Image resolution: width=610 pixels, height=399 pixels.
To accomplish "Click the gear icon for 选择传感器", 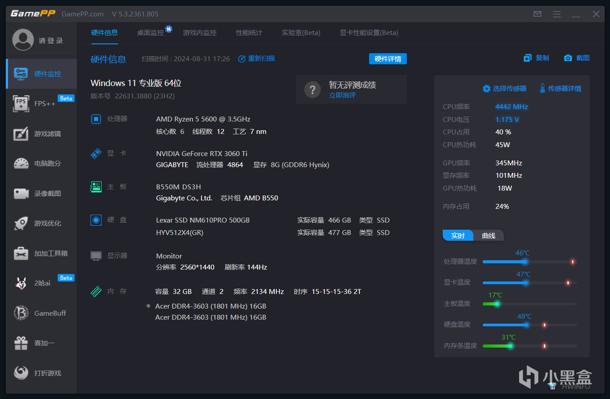I will pyautogui.click(x=487, y=89).
